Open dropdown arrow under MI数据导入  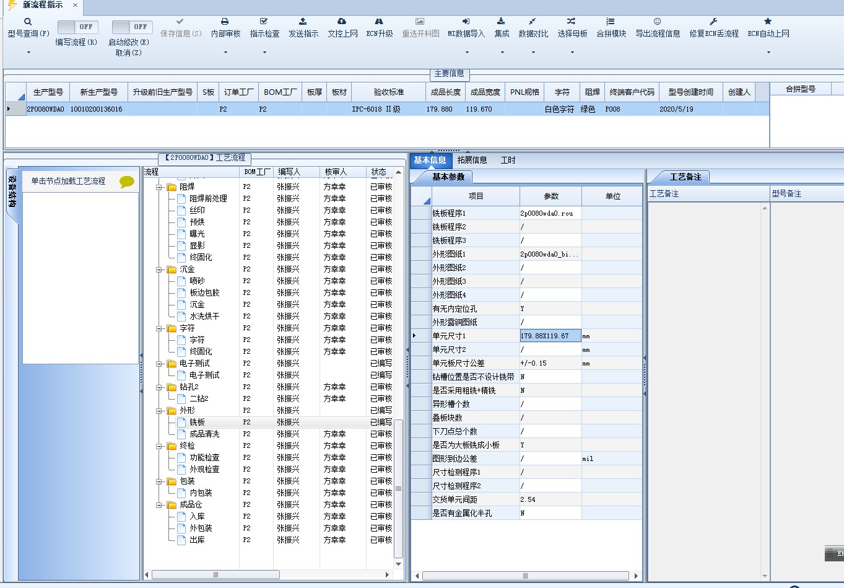466,53
